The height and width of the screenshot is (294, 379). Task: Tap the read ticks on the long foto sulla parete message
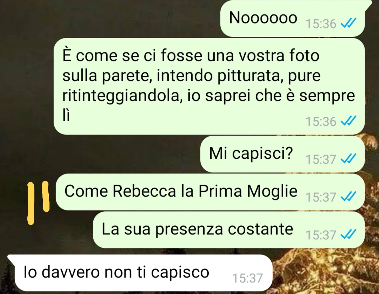[348, 121]
